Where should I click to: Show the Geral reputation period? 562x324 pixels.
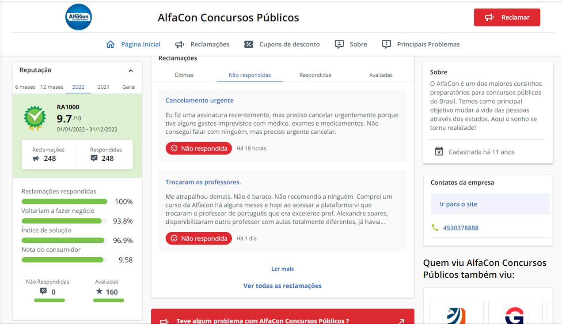click(x=129, y=87)
